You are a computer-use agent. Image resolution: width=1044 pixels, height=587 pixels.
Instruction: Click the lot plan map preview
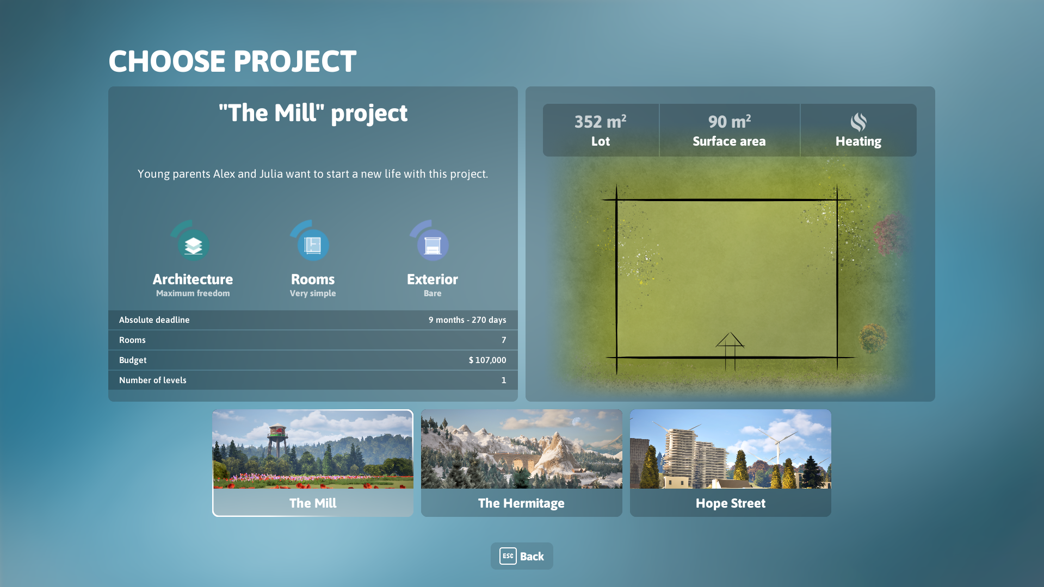[730, 277]
